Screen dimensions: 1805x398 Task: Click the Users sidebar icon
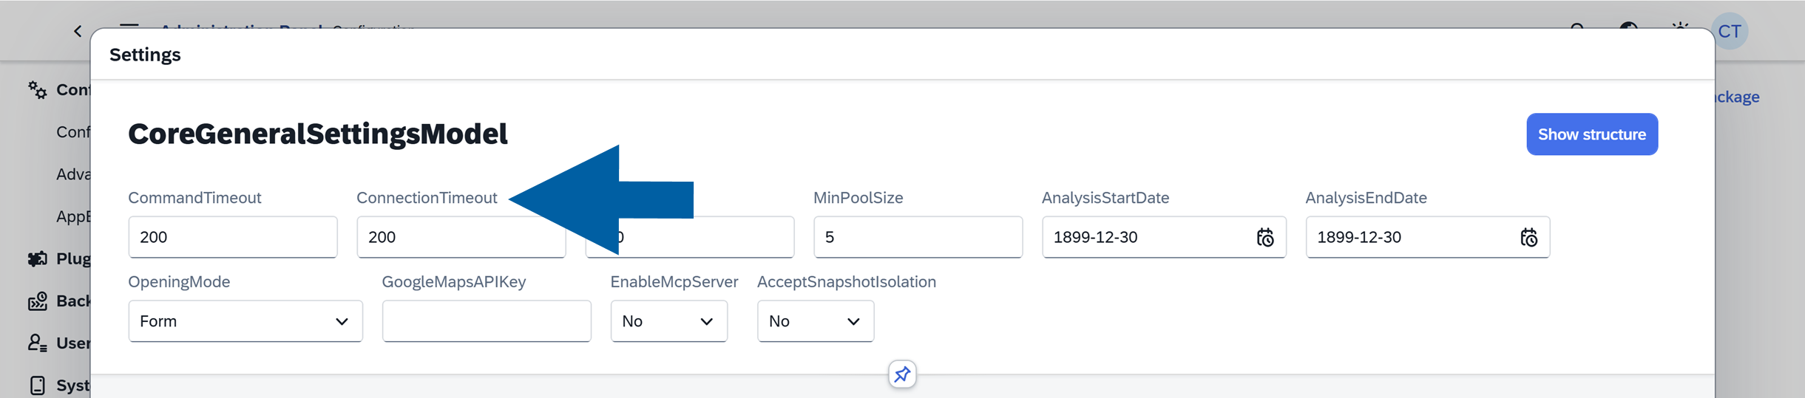click(38, 343)
